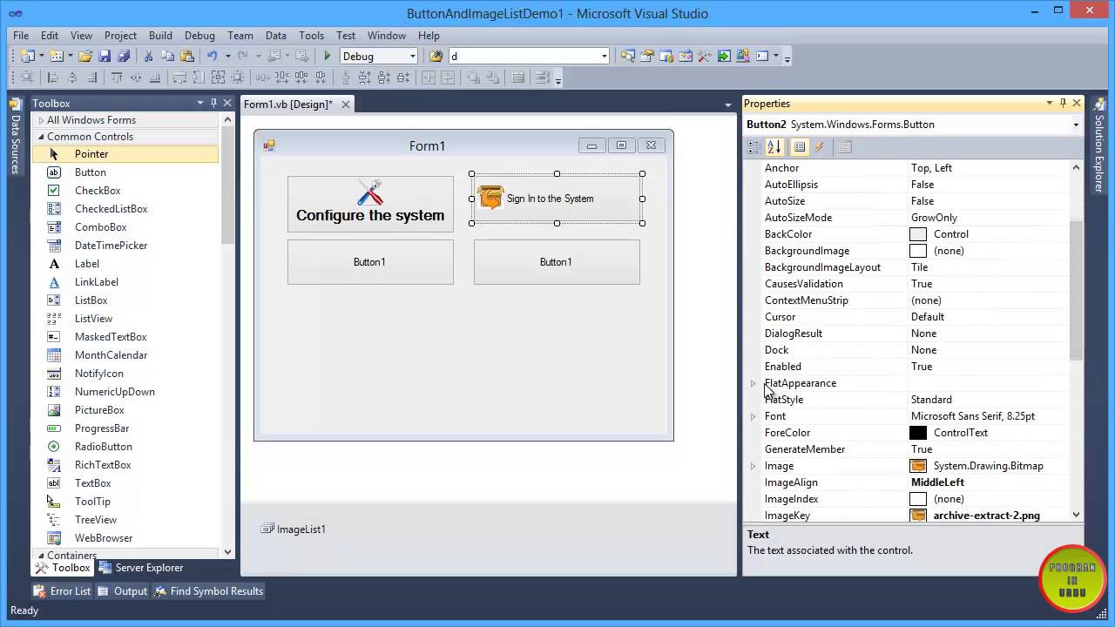Pick the CheckBox control in the Toolbox
Viewport: 1115px width, 627px height.
click(x=98, y=190)
